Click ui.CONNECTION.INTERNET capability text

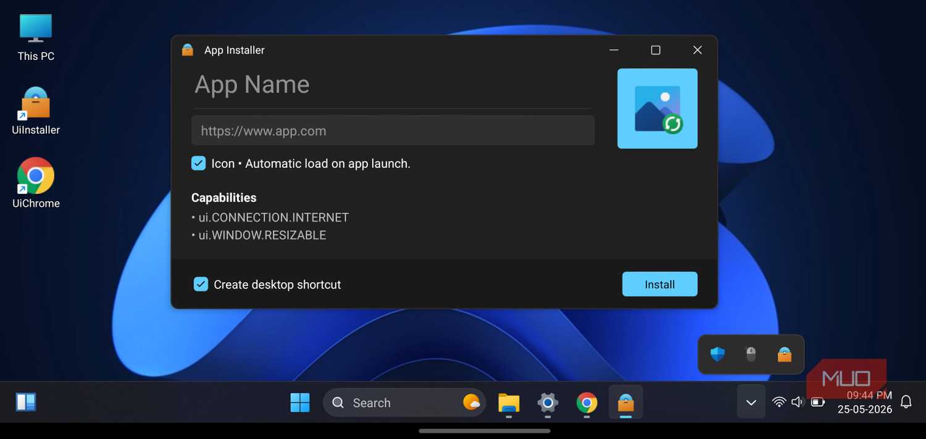coord(273,217)
